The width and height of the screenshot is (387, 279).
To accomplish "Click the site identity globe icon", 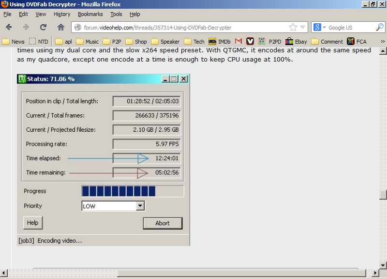I will click(78, 27).
